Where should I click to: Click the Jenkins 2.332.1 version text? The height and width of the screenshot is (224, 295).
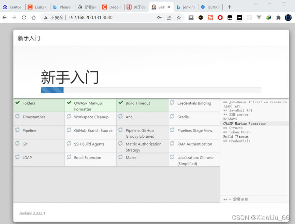[32, 213]
